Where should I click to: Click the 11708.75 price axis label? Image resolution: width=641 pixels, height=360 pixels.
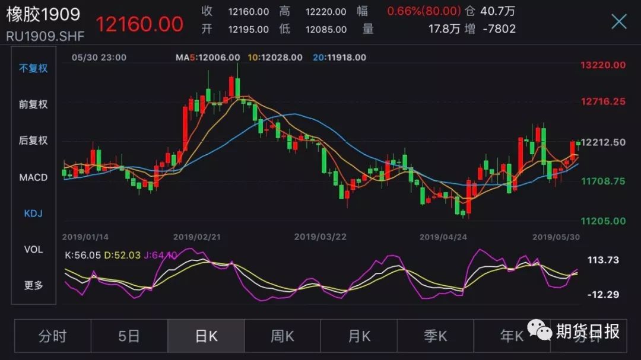[x=603, y=181]
